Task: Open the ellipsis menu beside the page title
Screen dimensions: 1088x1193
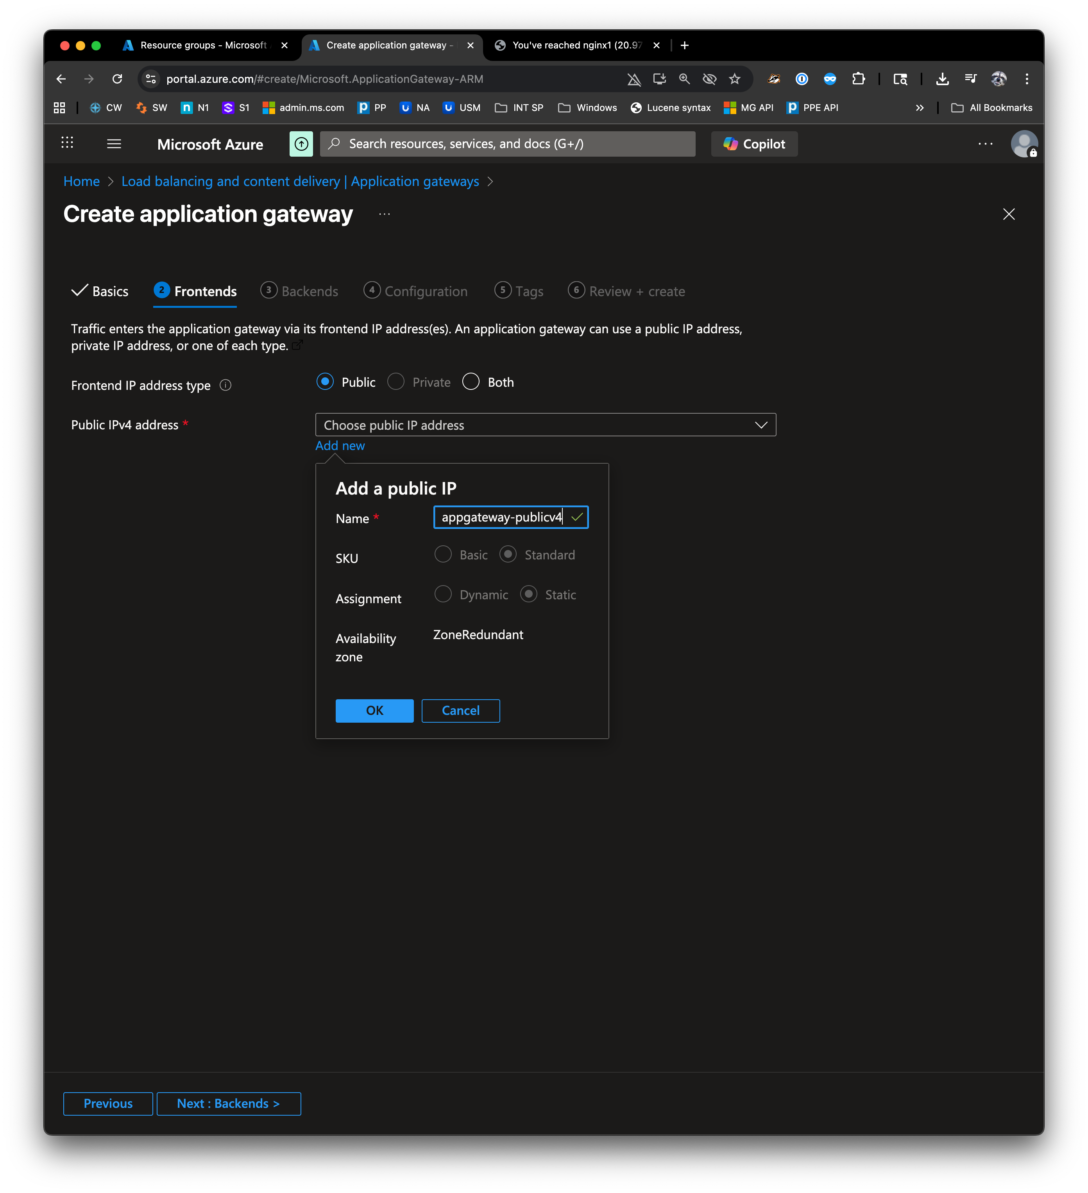Action: pos(385,214)
